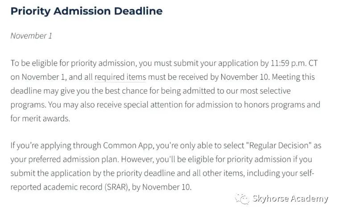The width and height of the screenshot is (339, 214).
Task: Click the "11:59 p.m. CT" time text
Action: (x=294, y=63)
